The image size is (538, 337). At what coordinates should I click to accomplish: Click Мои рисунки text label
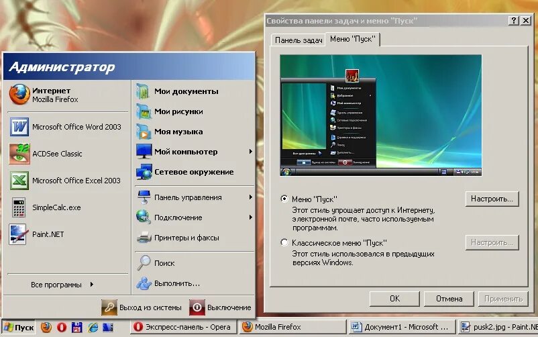[x=178, y=111]
